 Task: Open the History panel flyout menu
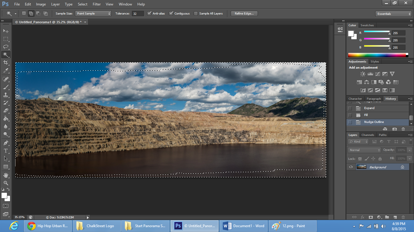click(x=410, y=99)
